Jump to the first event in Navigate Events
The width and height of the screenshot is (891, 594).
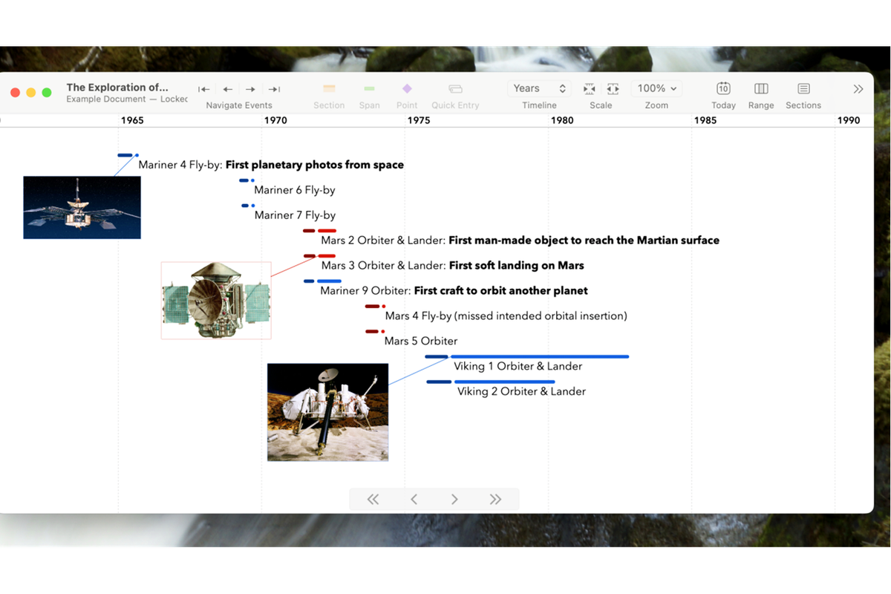coord(204,89)
